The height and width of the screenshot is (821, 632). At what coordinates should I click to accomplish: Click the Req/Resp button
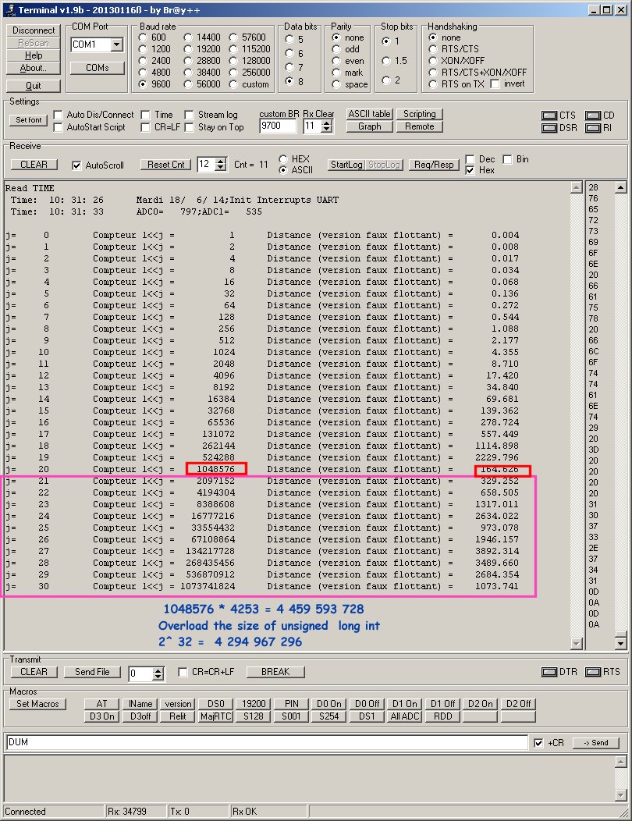click(434, 165)
